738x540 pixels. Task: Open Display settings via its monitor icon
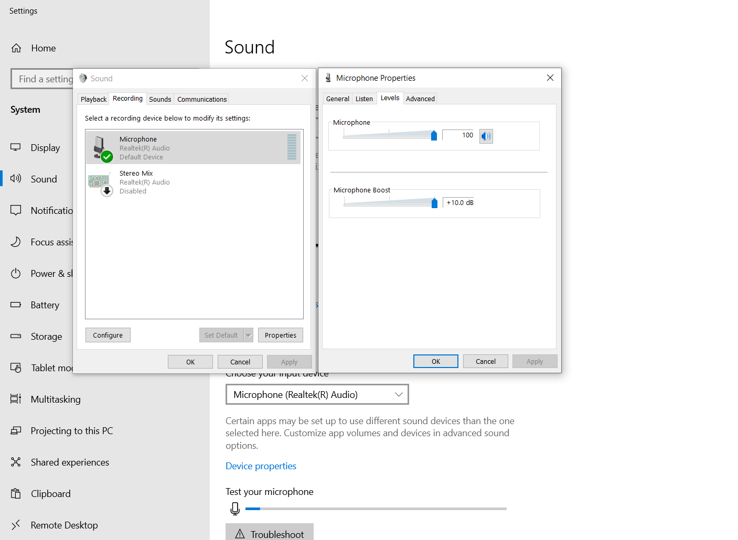coord(16,147)
